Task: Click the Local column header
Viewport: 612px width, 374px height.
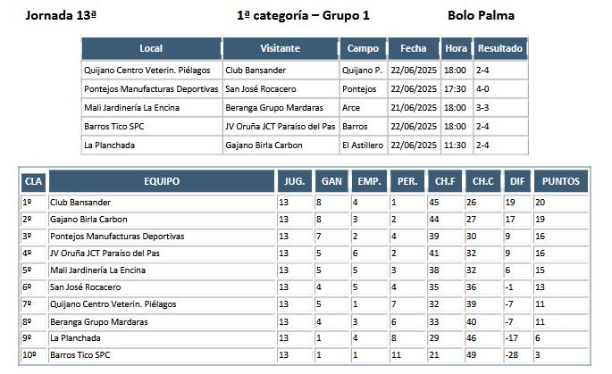Action: click(152, 48)
